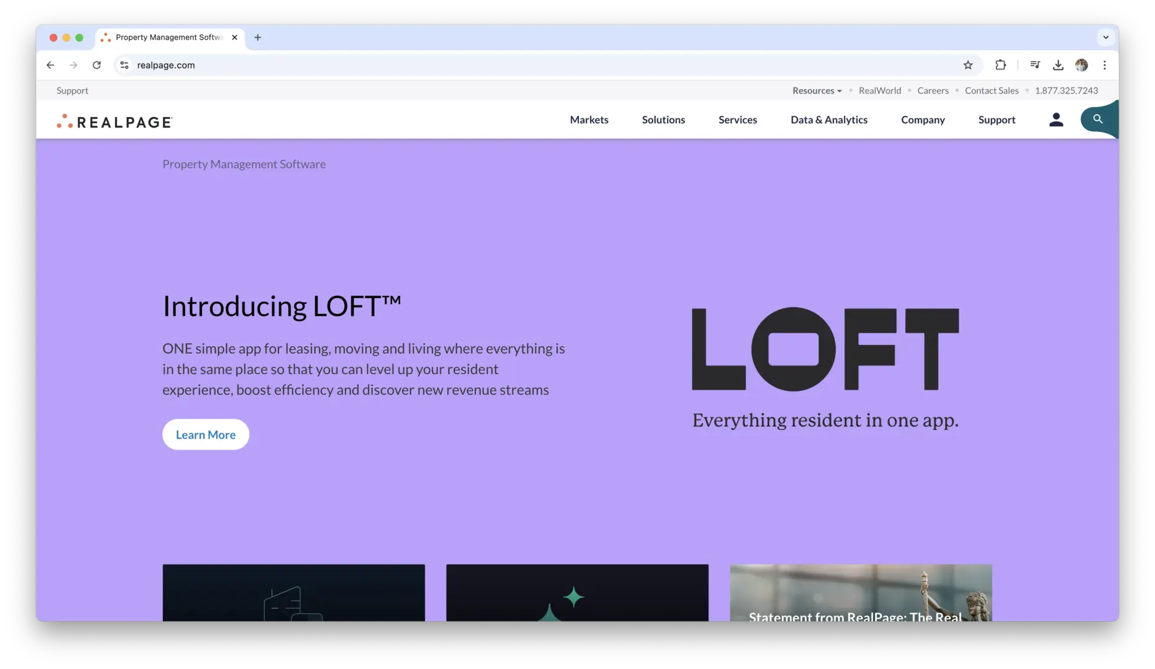Close the Property Management Software tab
The height and width of the screenshot is (669, 1155).
pyautogui.click(x=235, y=37)
